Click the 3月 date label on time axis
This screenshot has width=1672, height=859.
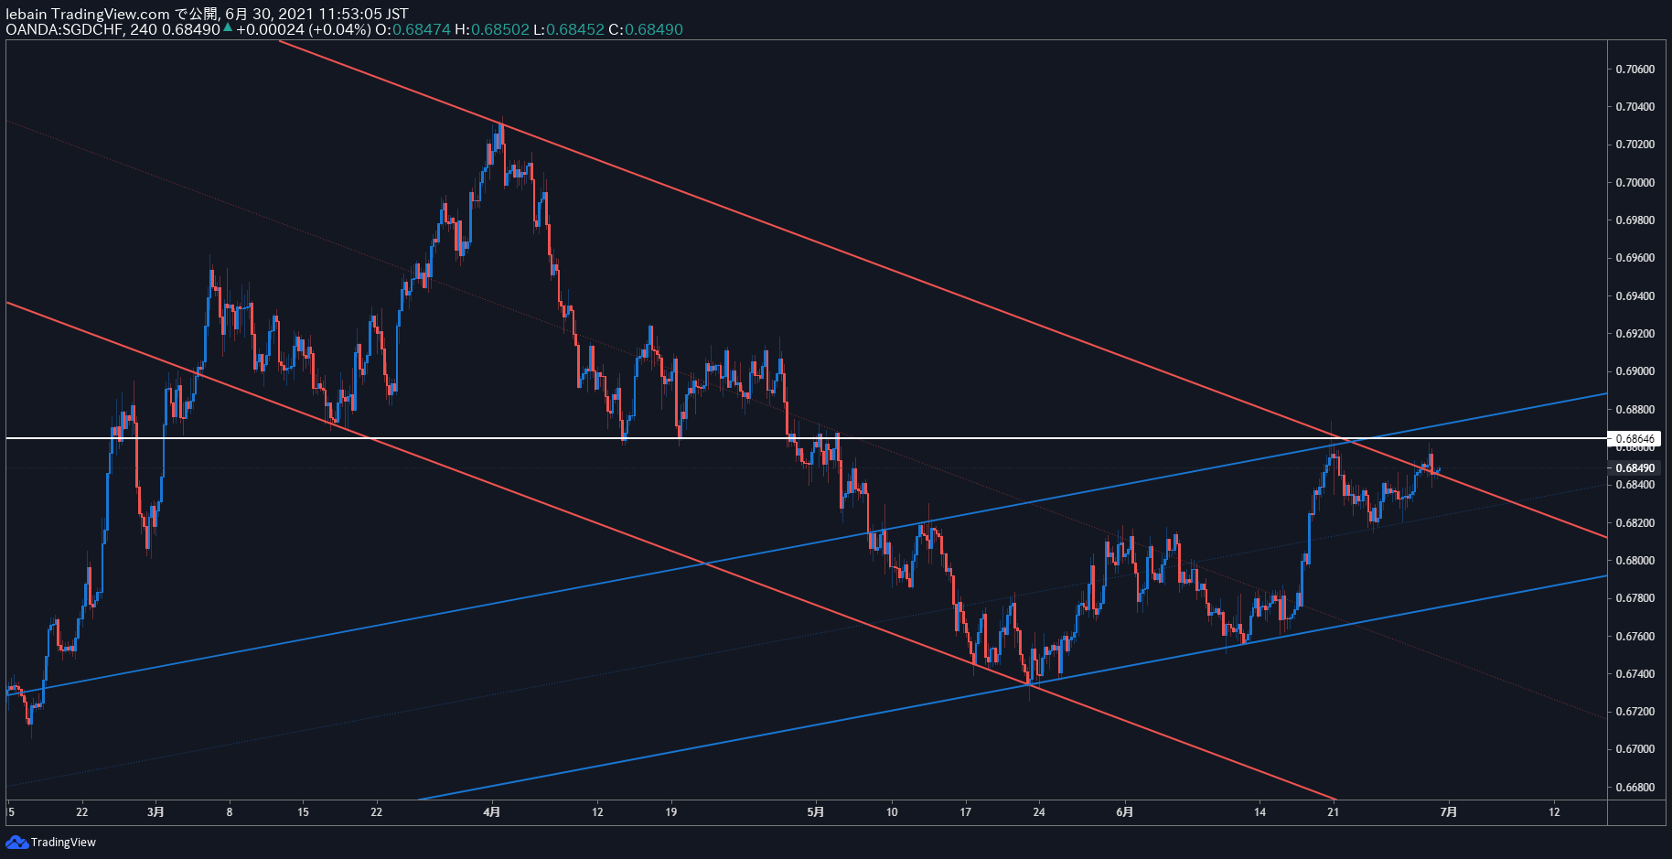156,811
